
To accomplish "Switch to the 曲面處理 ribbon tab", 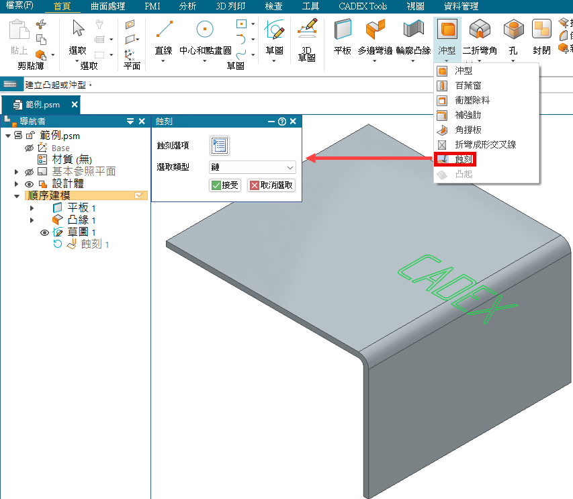I will click(107, 7).
